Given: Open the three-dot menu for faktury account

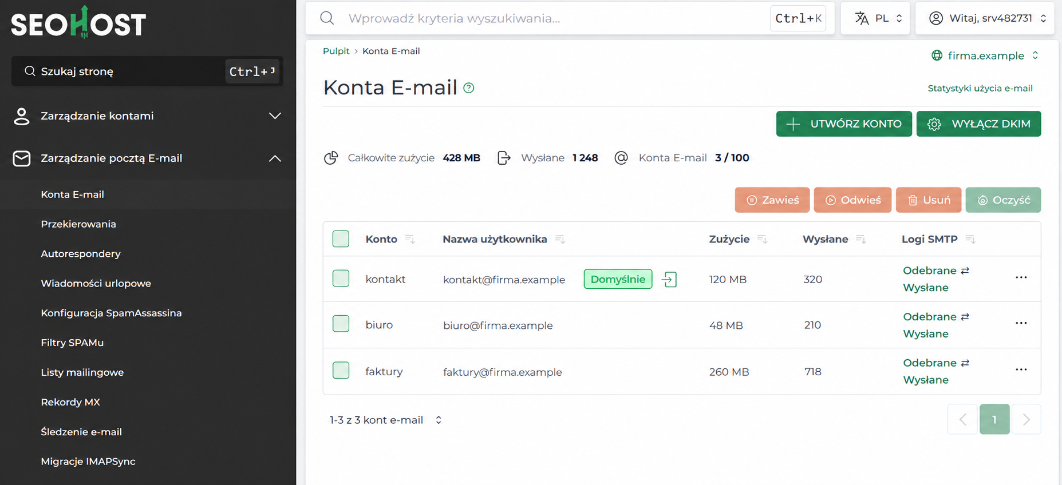Looking at the screenshot, I should [x=1021, y=369].
